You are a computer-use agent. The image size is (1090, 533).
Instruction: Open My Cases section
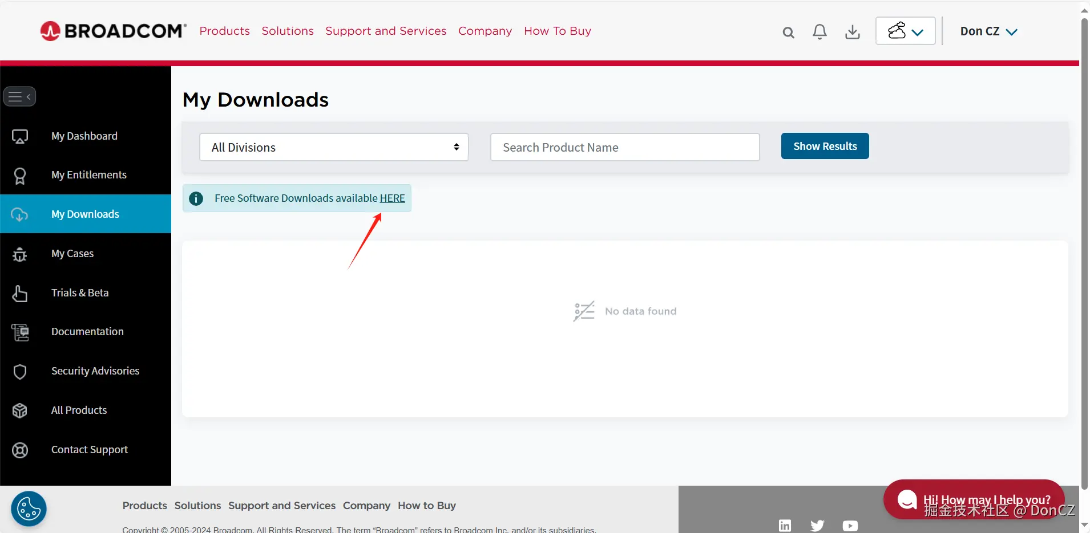pyautogui.click(x=72, y=253)
